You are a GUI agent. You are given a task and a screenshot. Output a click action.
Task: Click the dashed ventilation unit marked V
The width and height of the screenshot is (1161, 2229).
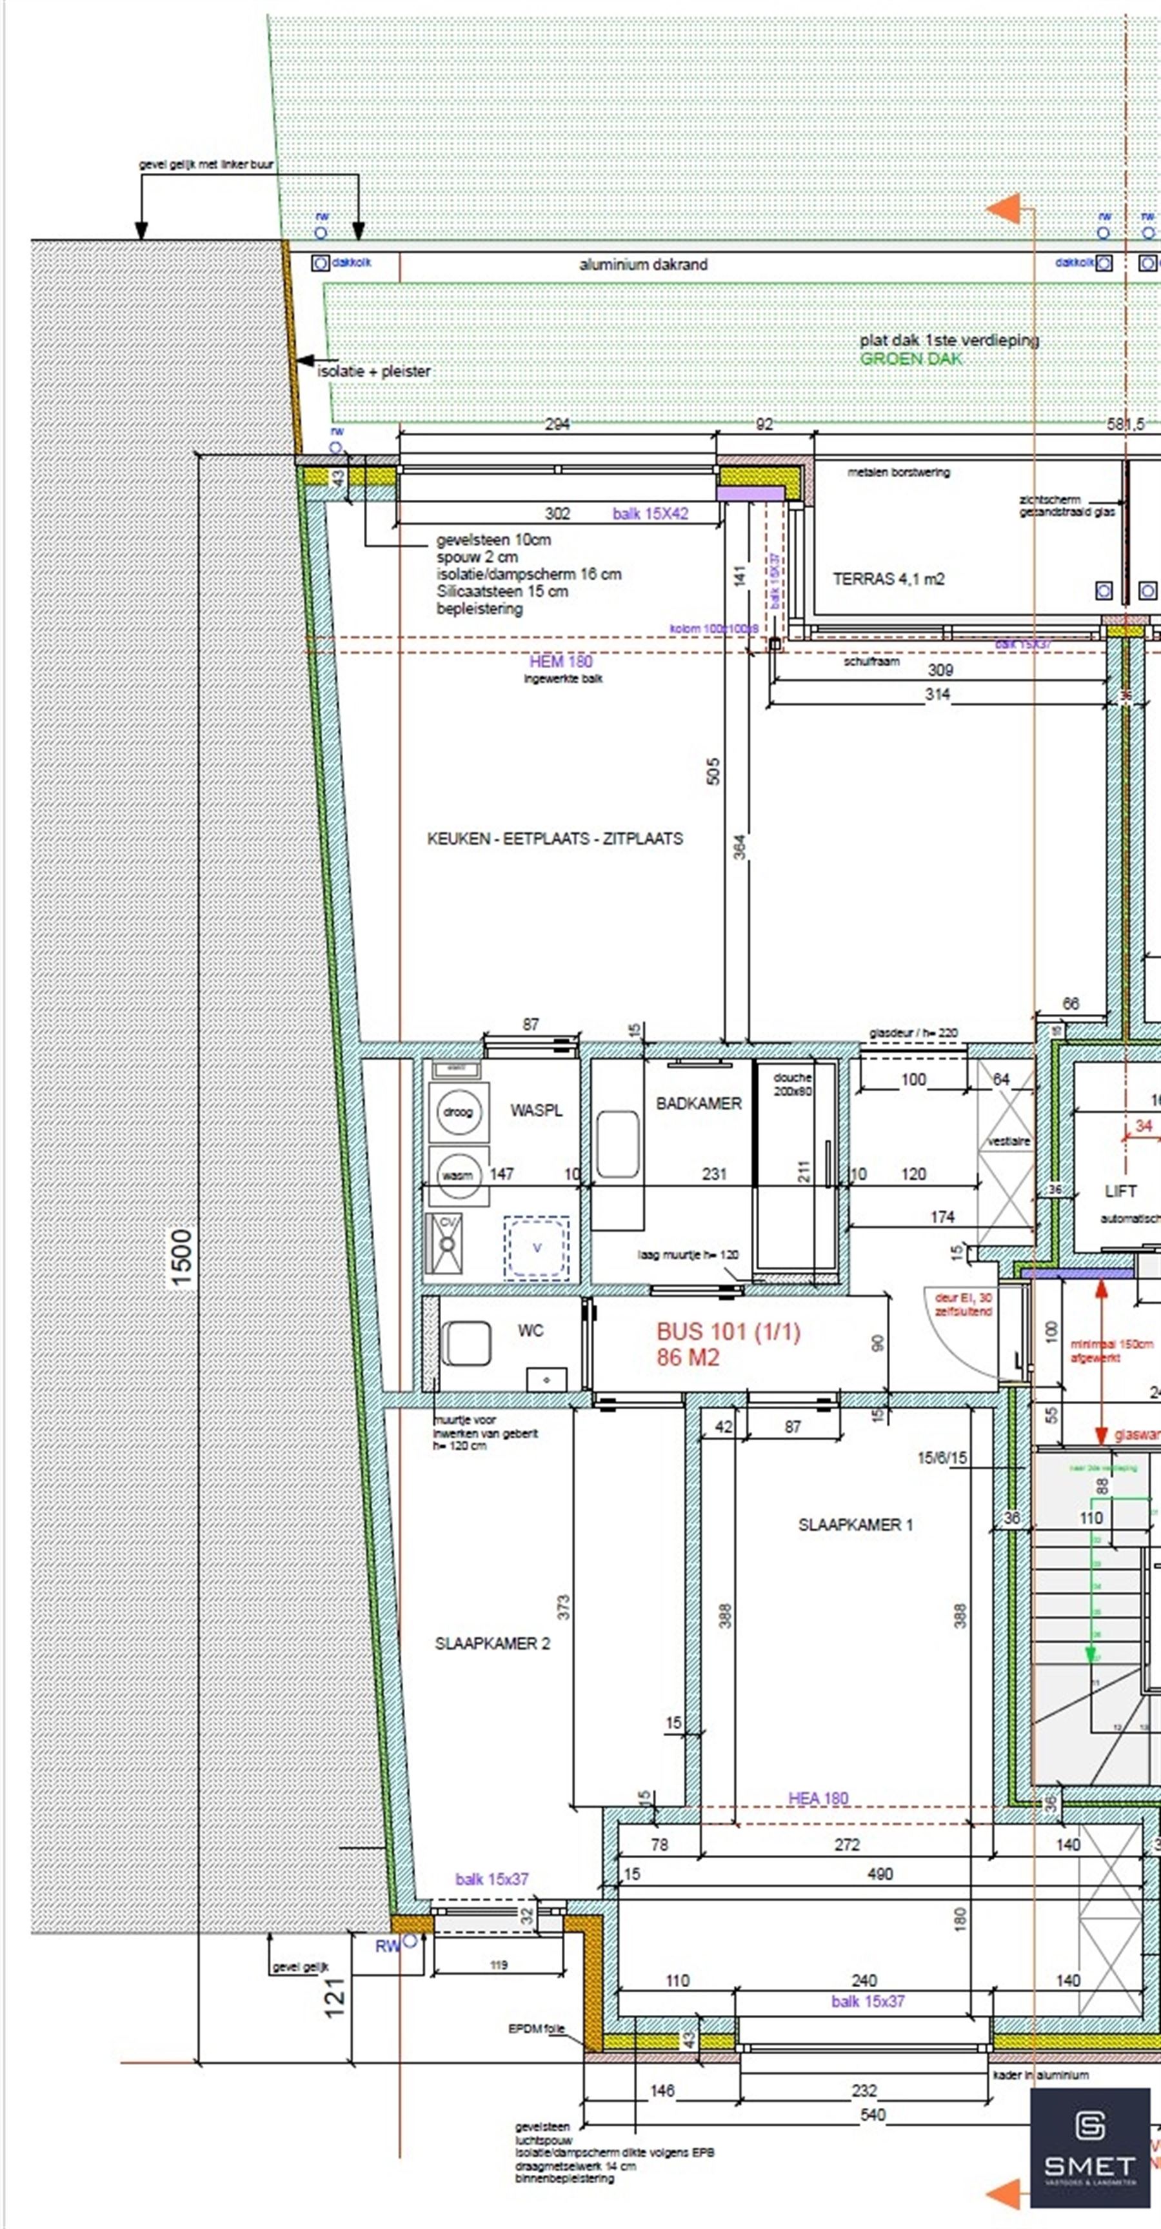pyautogui.click(x=537, y=1248)
